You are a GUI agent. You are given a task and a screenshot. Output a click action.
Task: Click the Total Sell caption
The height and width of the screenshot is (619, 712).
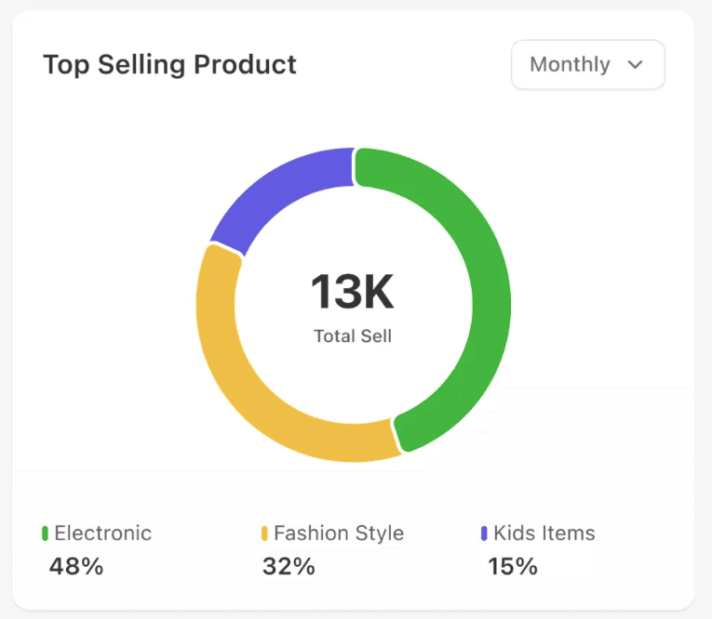(353, 336)
